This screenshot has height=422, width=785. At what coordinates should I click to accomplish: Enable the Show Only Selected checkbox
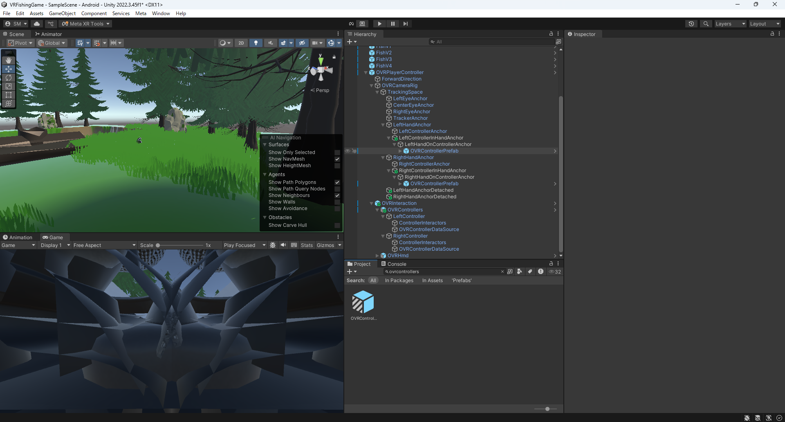coord(337,153)
